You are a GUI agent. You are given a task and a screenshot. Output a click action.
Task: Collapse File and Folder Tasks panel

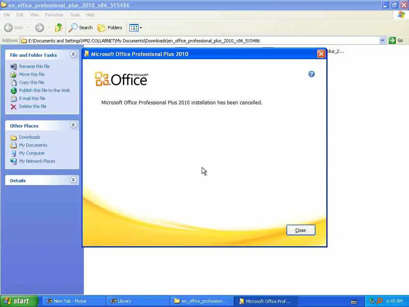coord(73,54)
